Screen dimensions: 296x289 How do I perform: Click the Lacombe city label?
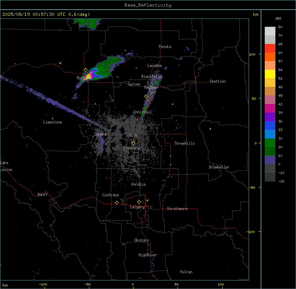tap(155, 66)
